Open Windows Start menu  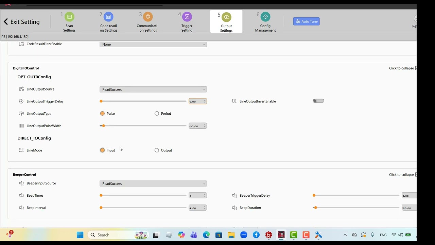80,235
